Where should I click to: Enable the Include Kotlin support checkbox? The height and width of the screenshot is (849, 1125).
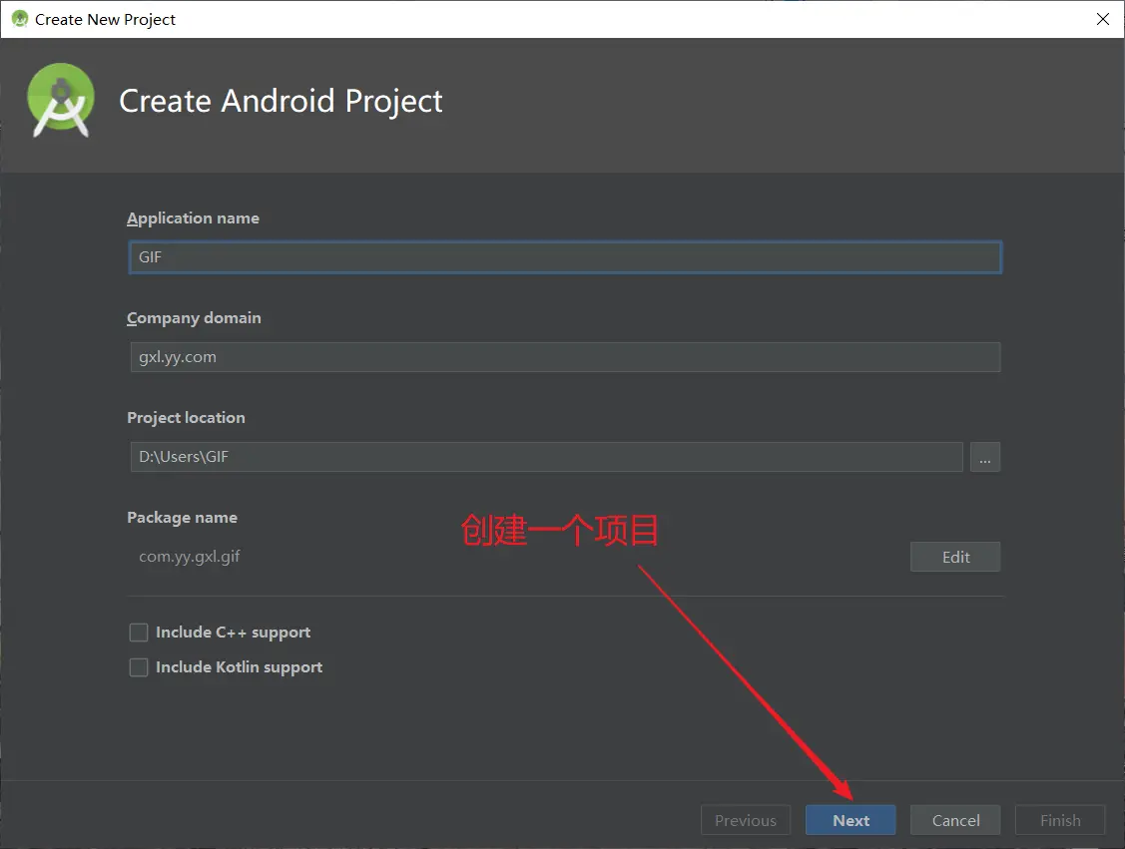click(x=139, y=667)
